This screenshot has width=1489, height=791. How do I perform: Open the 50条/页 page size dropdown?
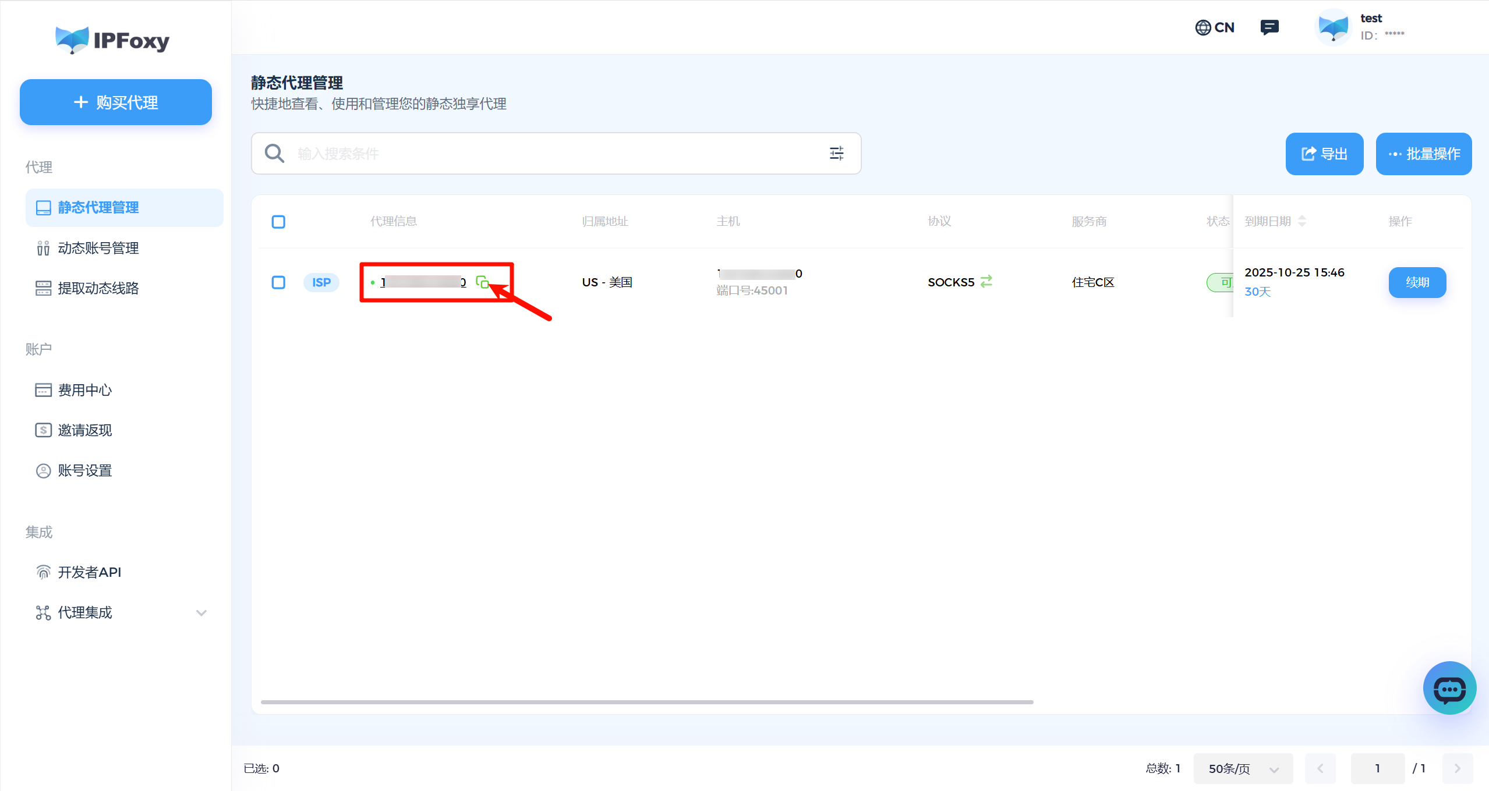point(1243,768)
